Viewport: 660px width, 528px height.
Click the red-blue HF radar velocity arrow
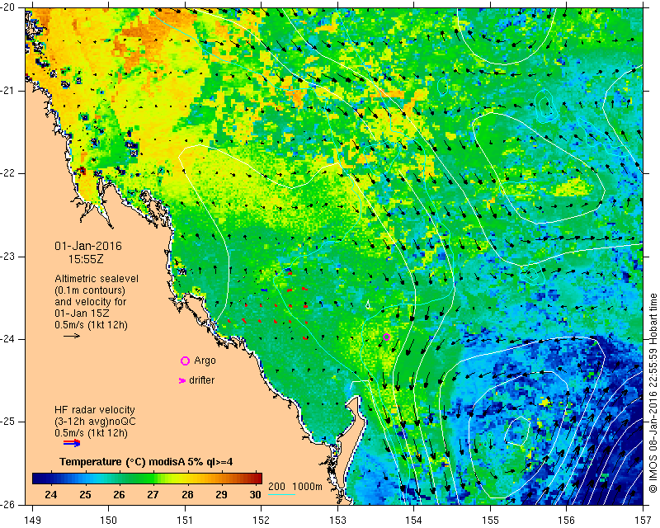72,443
